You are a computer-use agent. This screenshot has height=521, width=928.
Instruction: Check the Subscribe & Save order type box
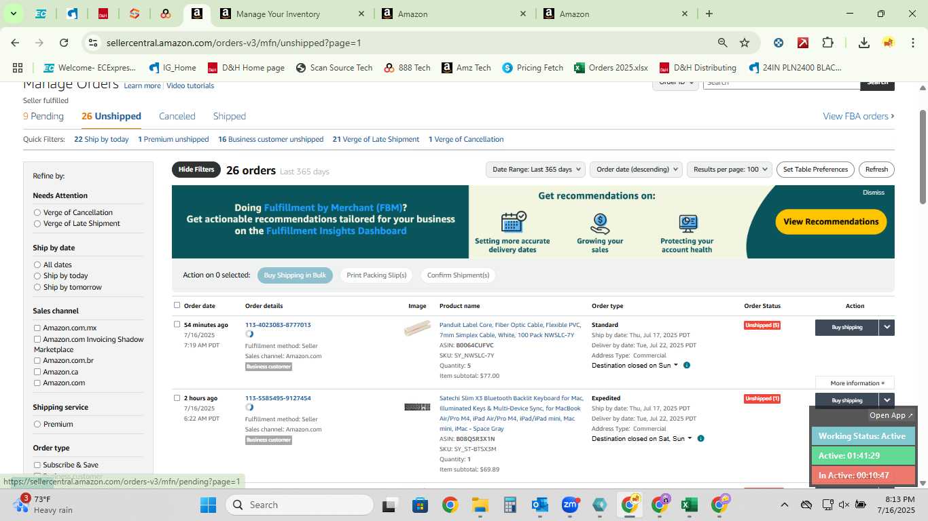pos(37,465)
